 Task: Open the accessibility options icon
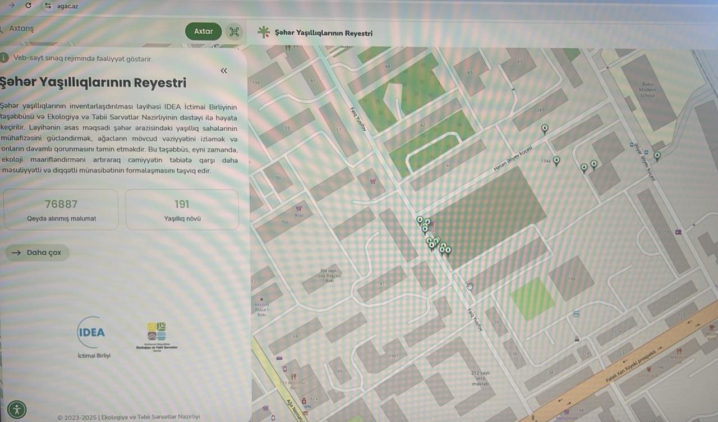click(x=17, y=409)
